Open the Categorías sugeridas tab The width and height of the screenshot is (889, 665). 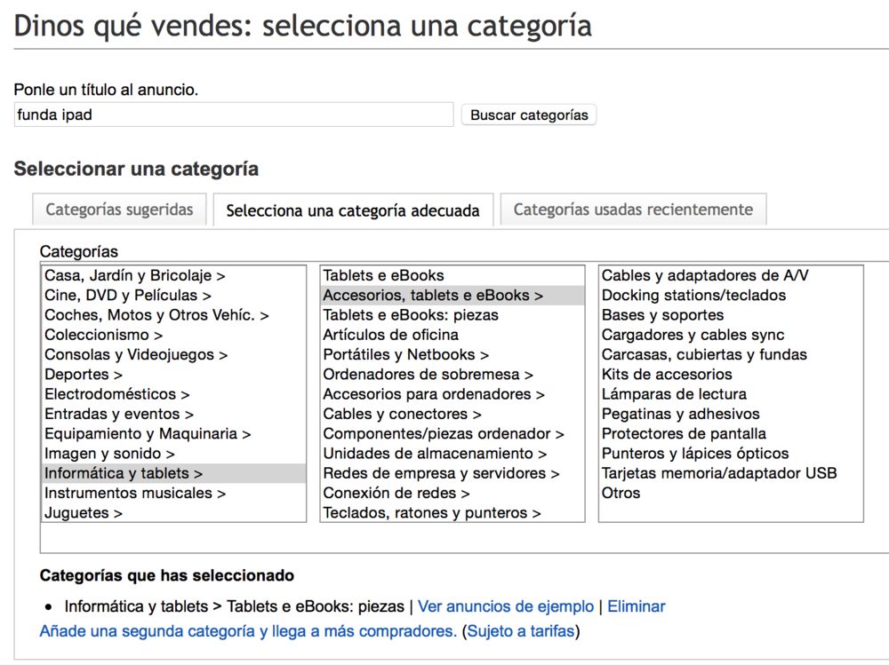pos(119,210)
